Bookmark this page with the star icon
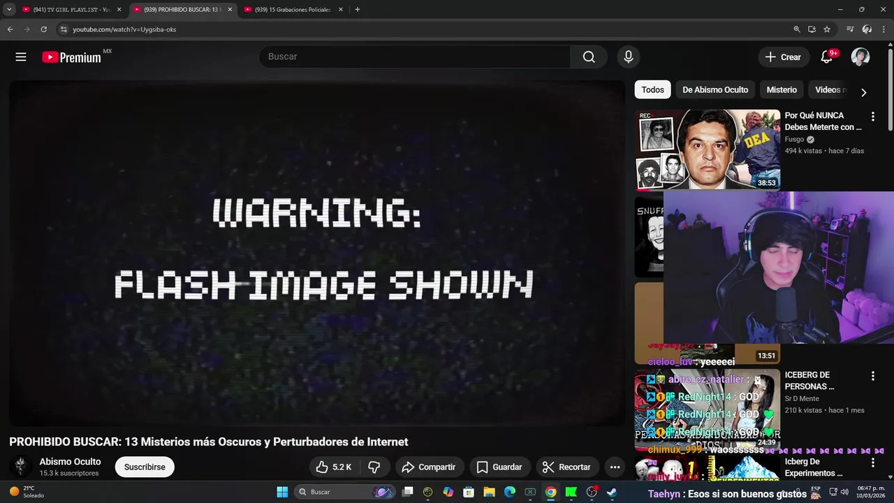Viewport: 894px width, 503px height. (827, 29)
